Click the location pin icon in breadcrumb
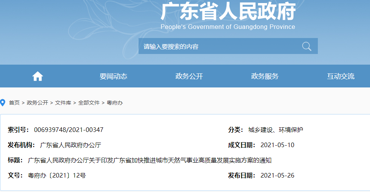 click(x=3, y=103)
